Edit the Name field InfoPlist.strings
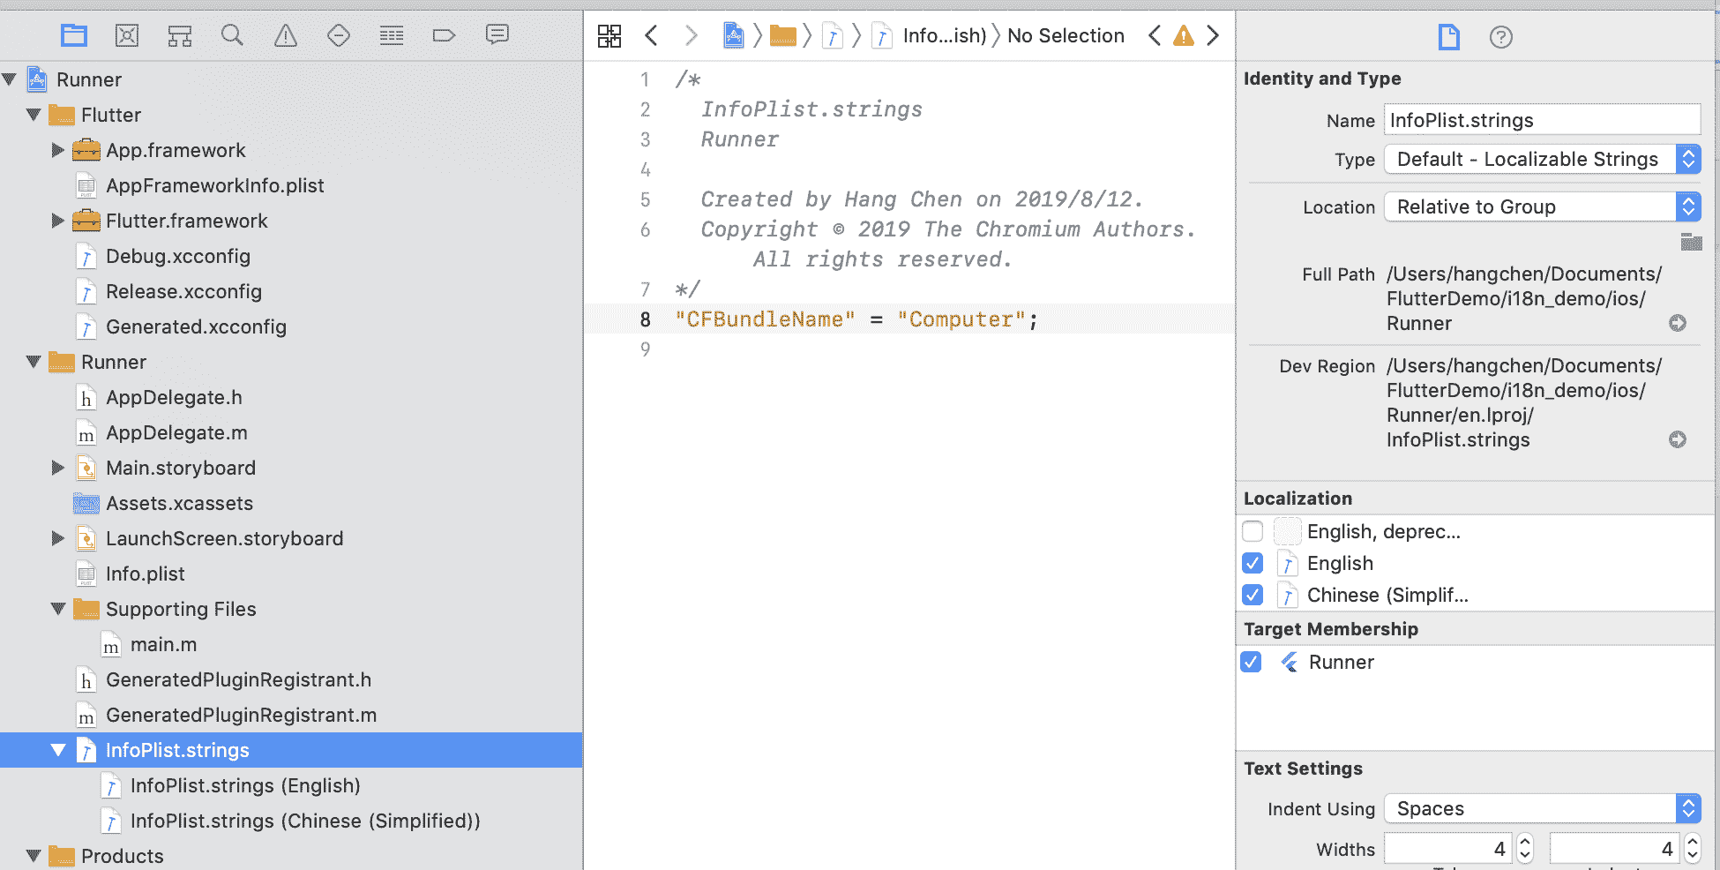Image resolution: width=1720 pixels, height=870 pixels. [x=1543, y=120]
